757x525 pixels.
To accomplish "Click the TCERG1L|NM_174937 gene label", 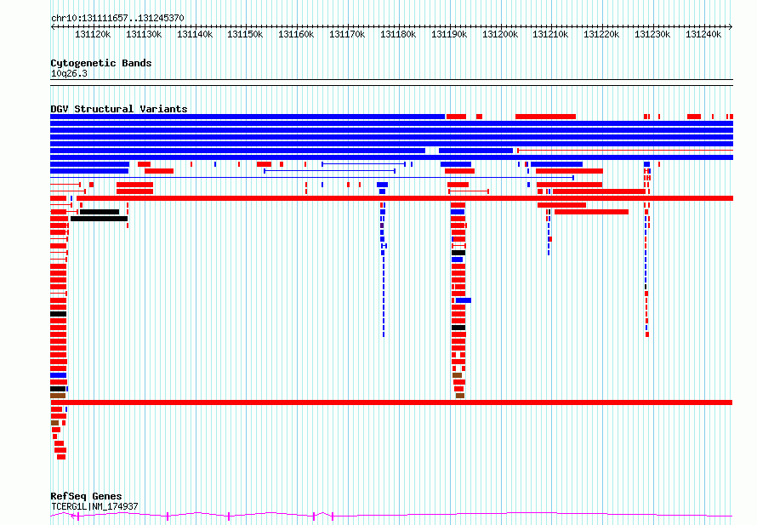I will pos(94,506).
